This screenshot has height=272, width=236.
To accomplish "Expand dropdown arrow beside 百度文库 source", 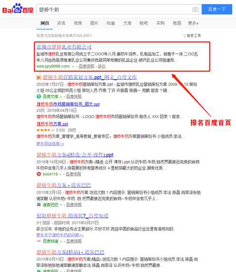I will (61, 97).
